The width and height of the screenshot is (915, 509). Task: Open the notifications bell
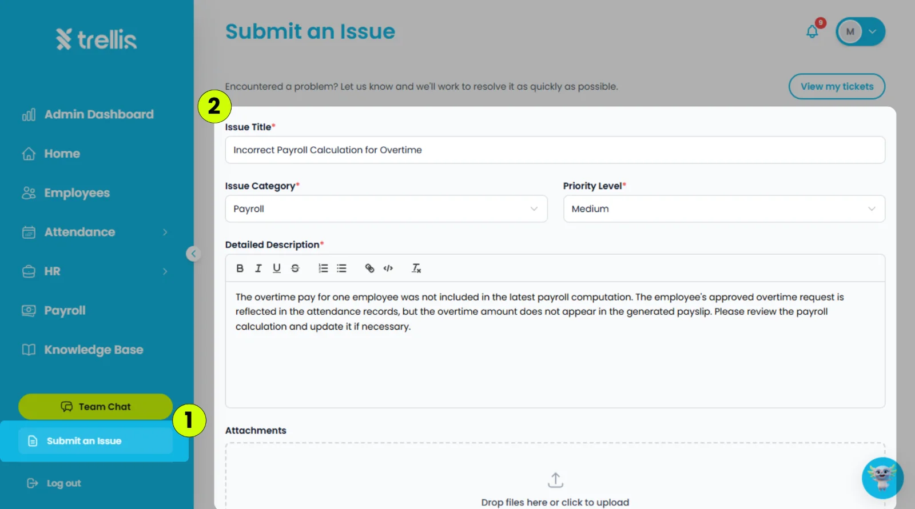(x=812, y=31)
